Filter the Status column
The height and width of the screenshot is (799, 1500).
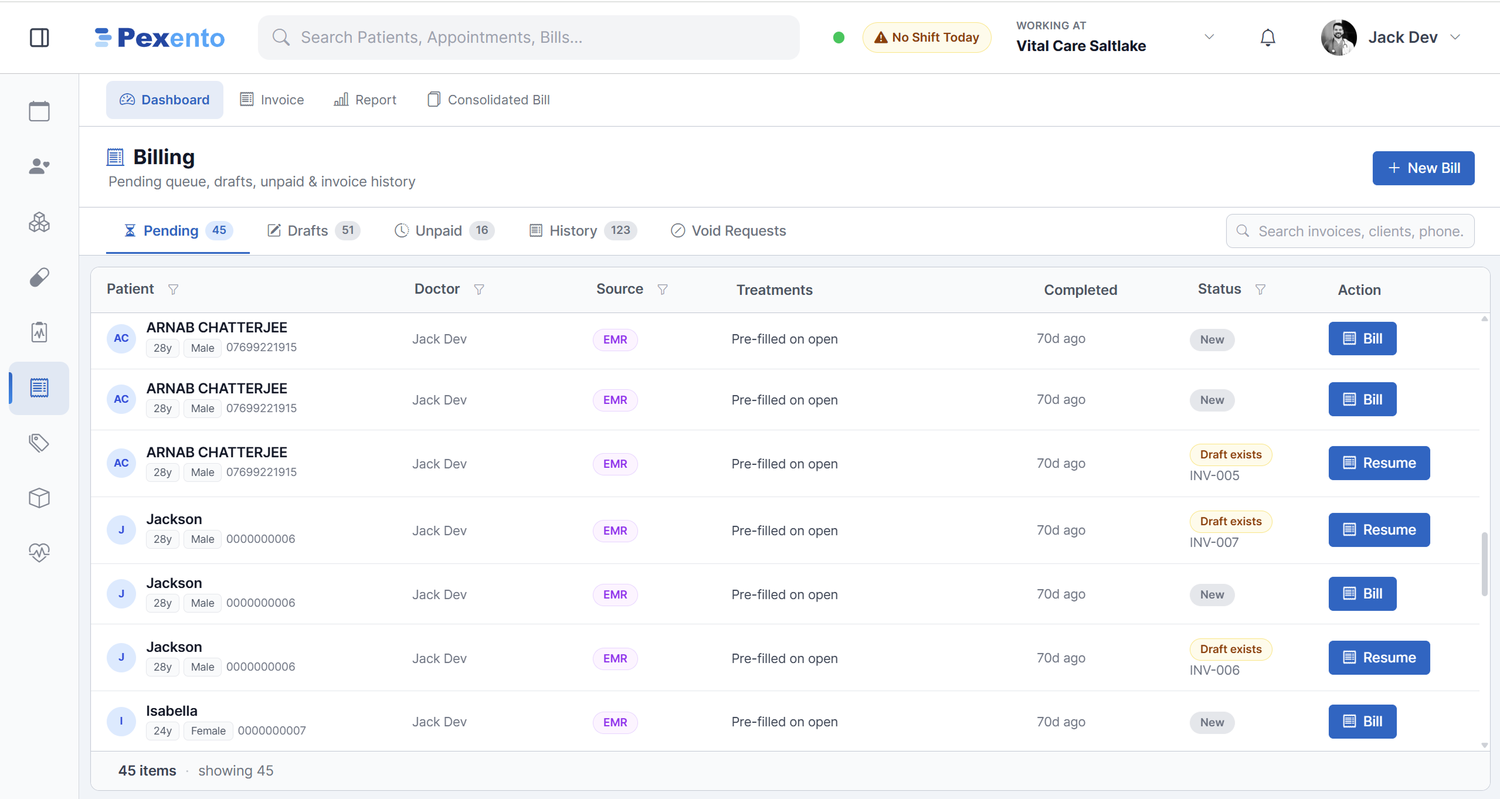coord(1260,290)
